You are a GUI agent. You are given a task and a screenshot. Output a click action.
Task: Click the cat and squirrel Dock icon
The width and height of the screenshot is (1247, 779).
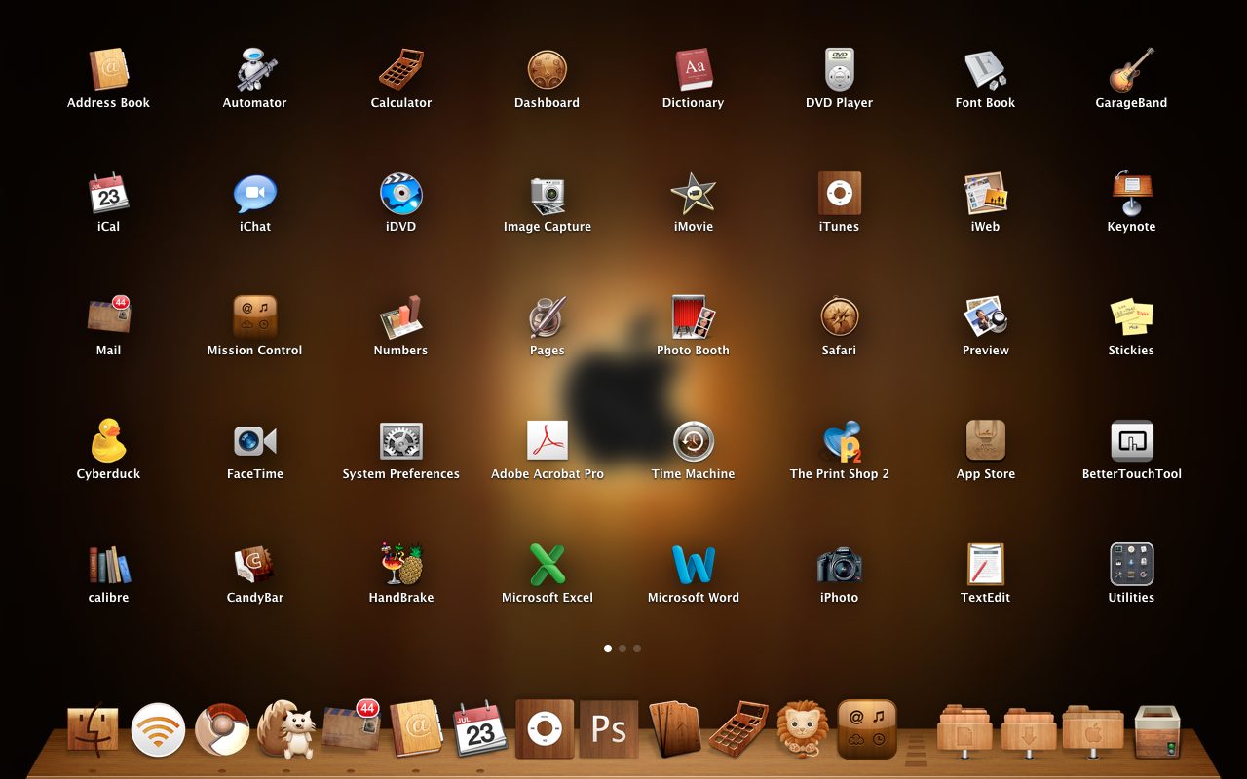[286, 729]
